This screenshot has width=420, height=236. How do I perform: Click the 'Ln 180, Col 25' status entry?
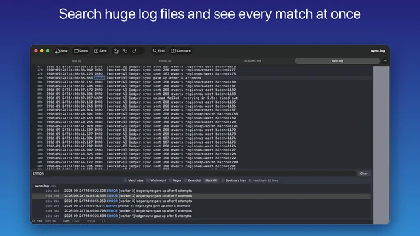[x=44, y=222]
